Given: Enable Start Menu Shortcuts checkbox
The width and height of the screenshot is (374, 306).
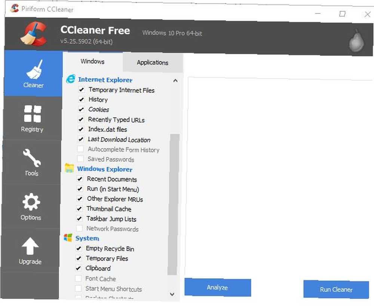Looking at the screenshot, I should pyautogui.click(x=78, y=288).
